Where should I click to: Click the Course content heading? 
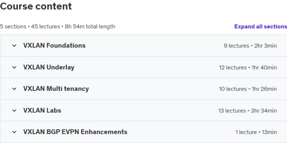pos(36,6)
